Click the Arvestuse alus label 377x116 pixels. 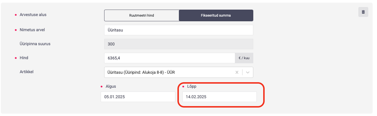33,15
